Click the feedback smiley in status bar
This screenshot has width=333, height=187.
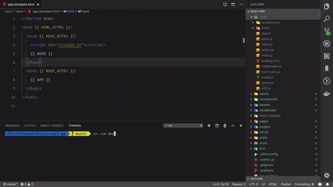(320, 184)
